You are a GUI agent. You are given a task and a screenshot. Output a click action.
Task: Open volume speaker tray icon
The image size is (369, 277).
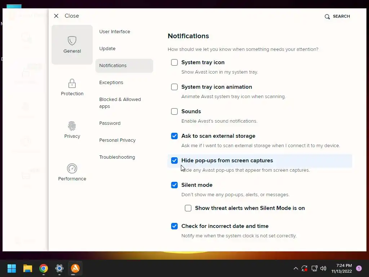click(x=323, y=268)
